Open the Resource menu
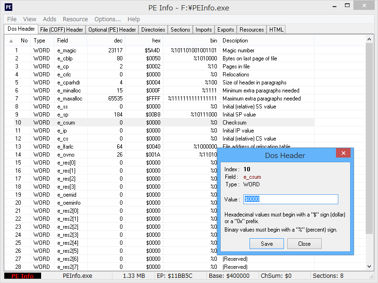 point(75,19)
